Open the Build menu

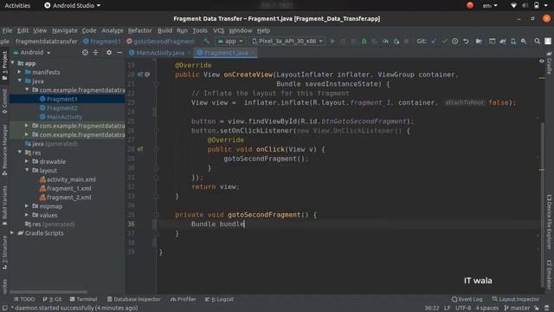[x=164, y=30]
